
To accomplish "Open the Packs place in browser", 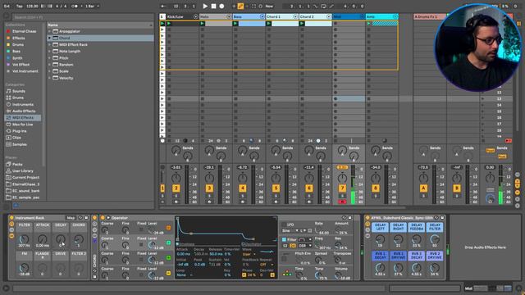I will click(x=17, y=164).
